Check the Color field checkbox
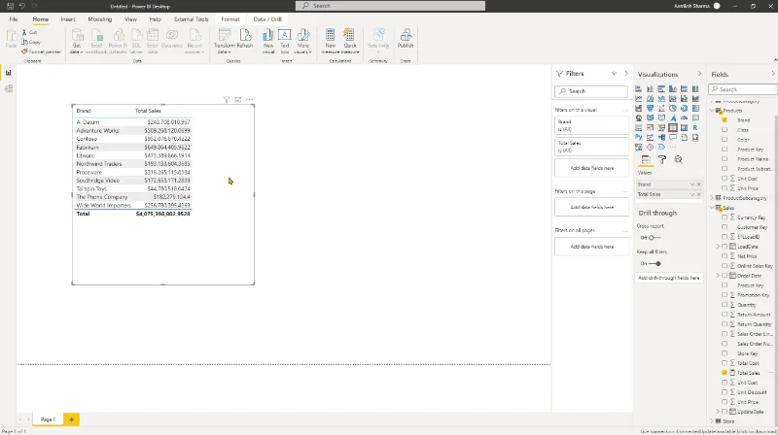This screenshot has width=778, height=435. coord(725,140)
